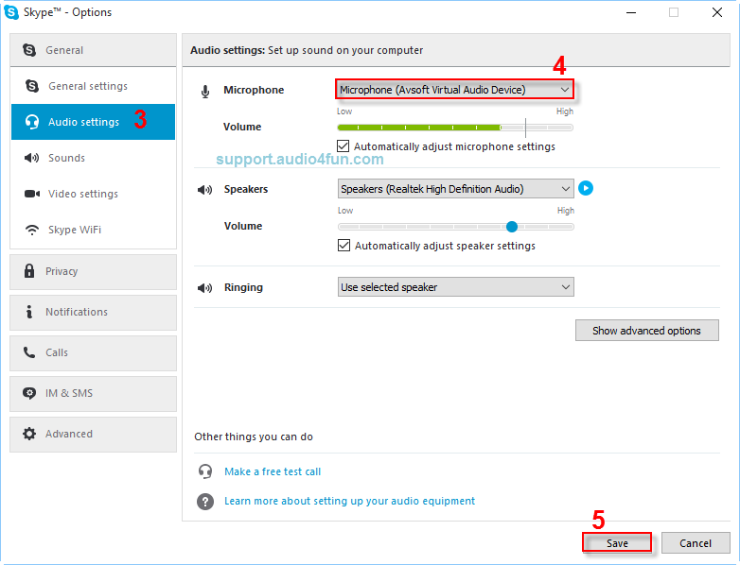Toggle Automatically adjust speaker settings checkbox
740x565 pixels.
(344, 246)
